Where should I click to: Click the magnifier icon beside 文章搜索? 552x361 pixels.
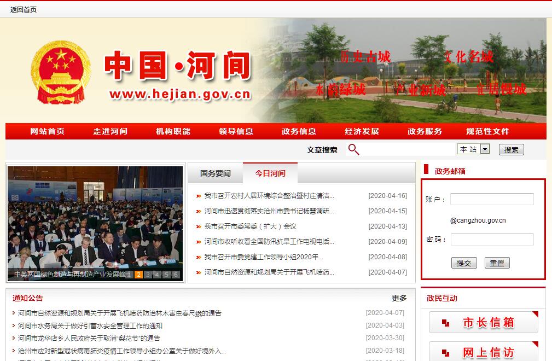point(354,149)
